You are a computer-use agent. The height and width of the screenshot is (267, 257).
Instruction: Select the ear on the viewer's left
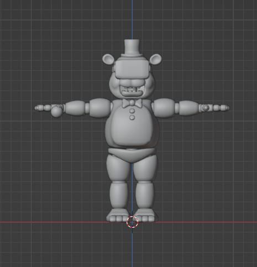(x=108, y=59)
